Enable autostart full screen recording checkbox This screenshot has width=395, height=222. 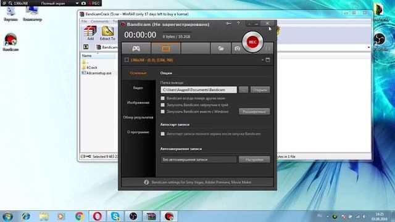click(163, 134)
